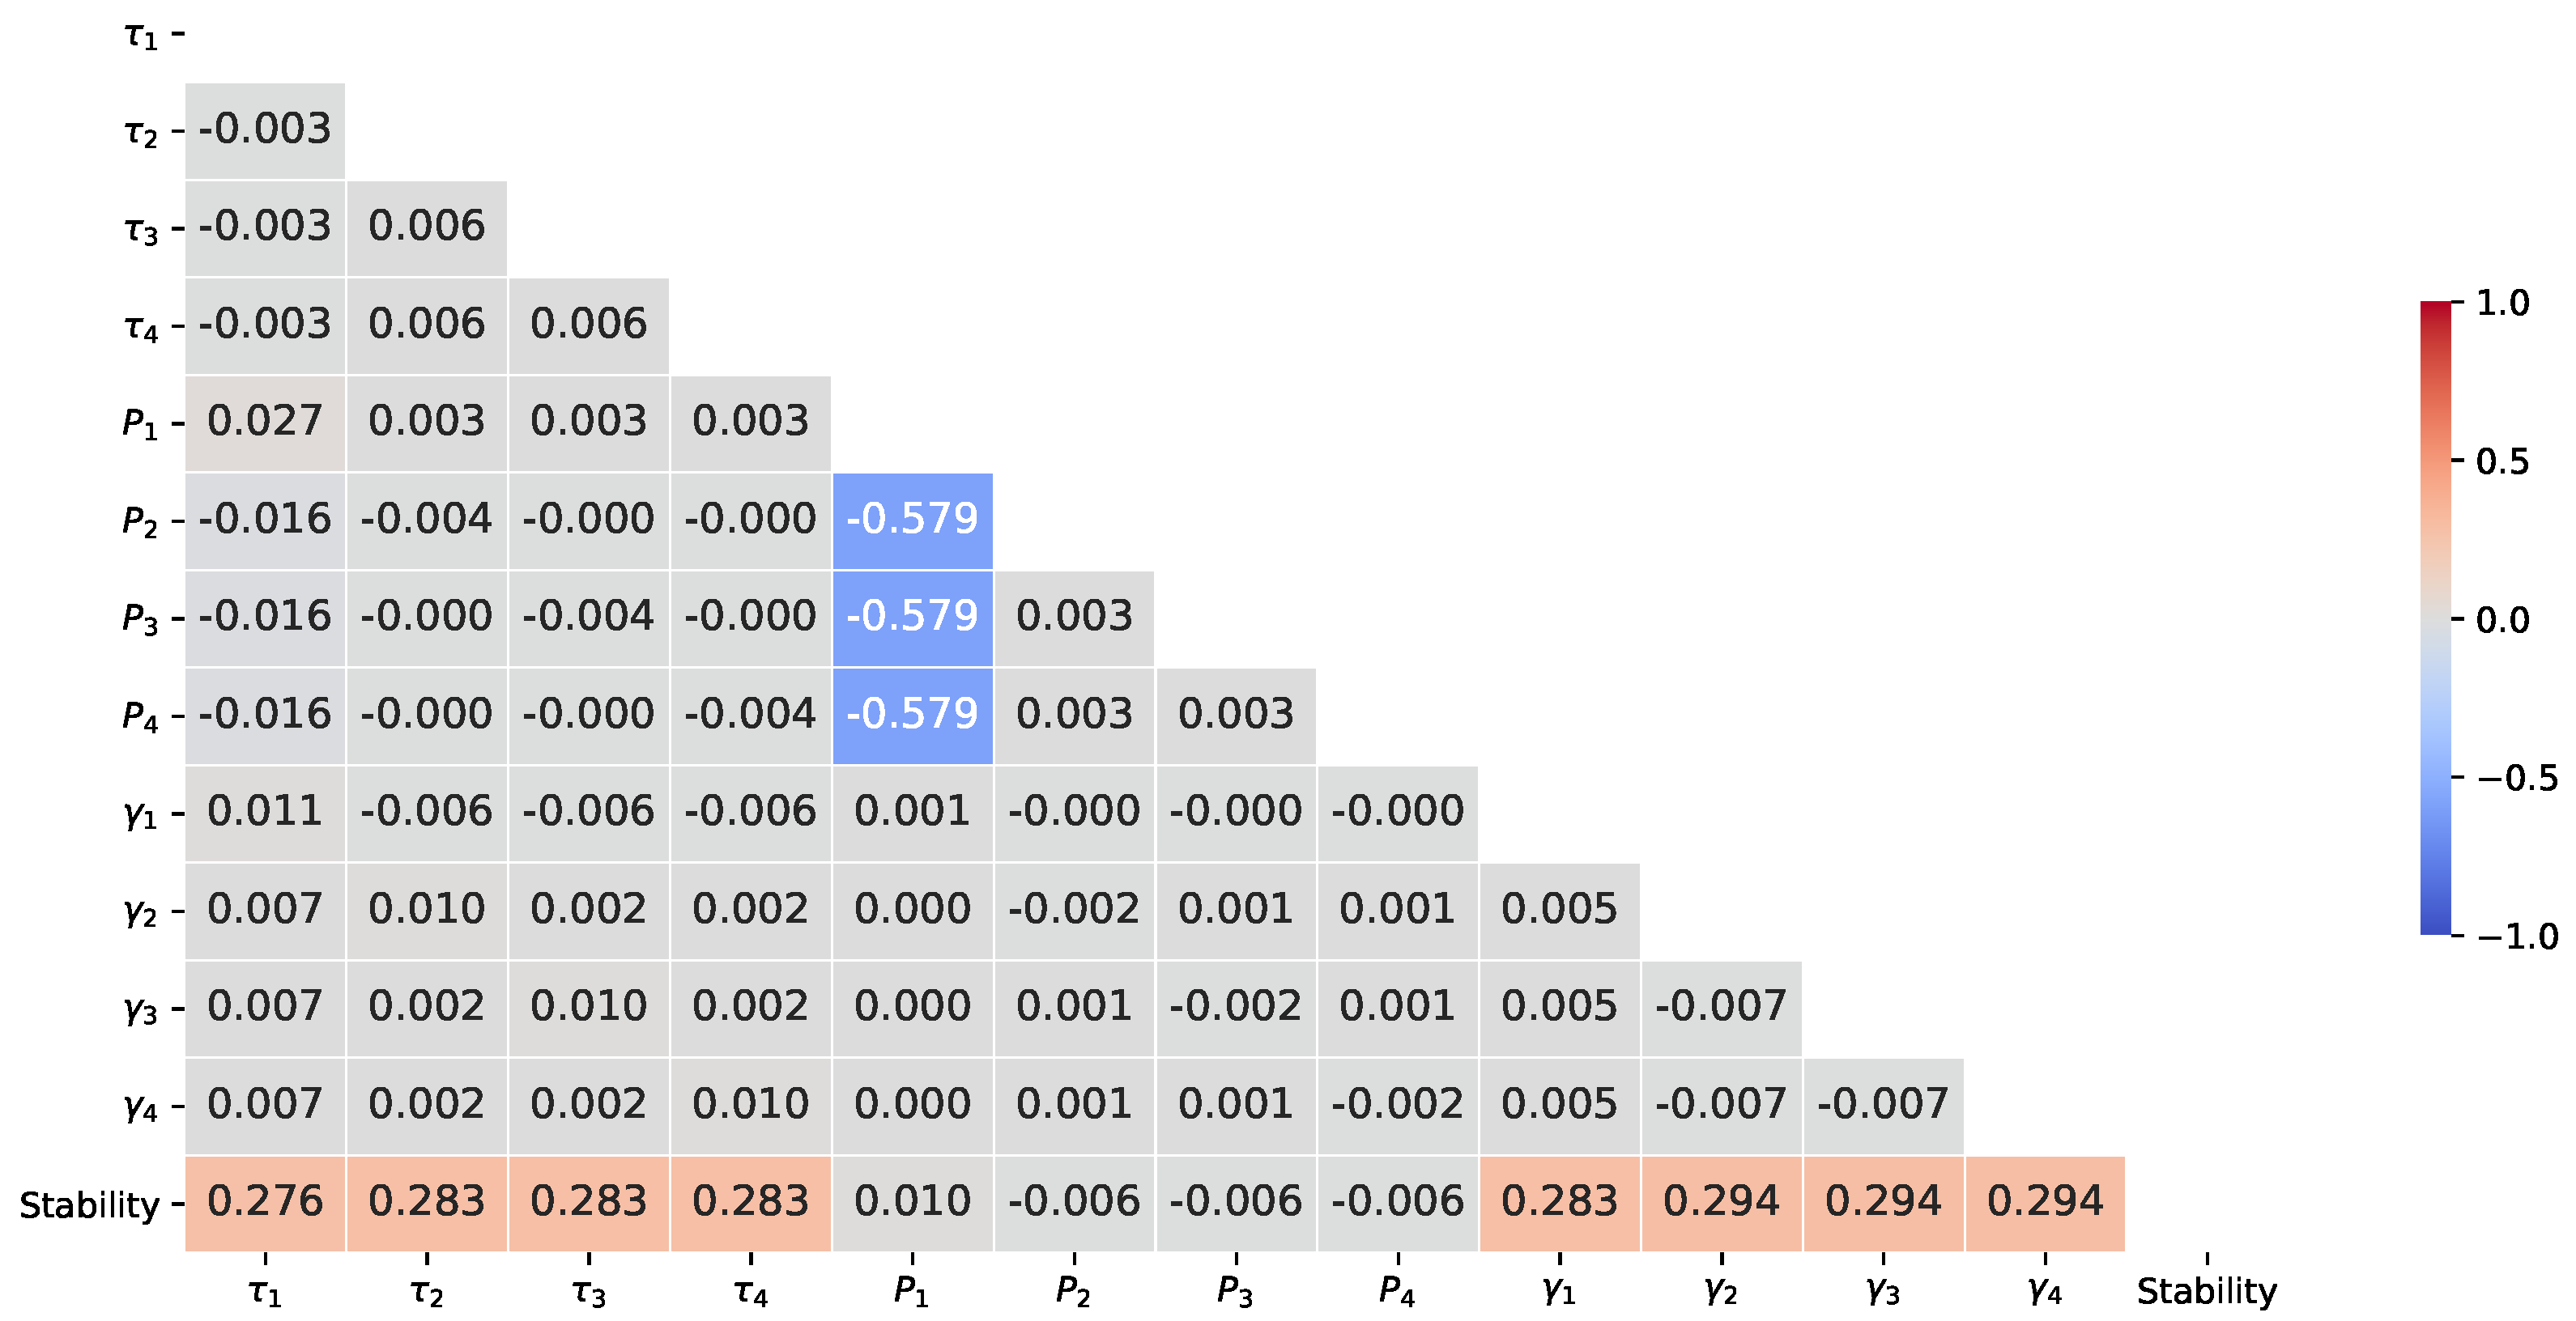This screenshot has height=1321, width=2576.
Task: Click the γ2 versus τ2 cell showing 0.010
Action: (x=427, y=909)
